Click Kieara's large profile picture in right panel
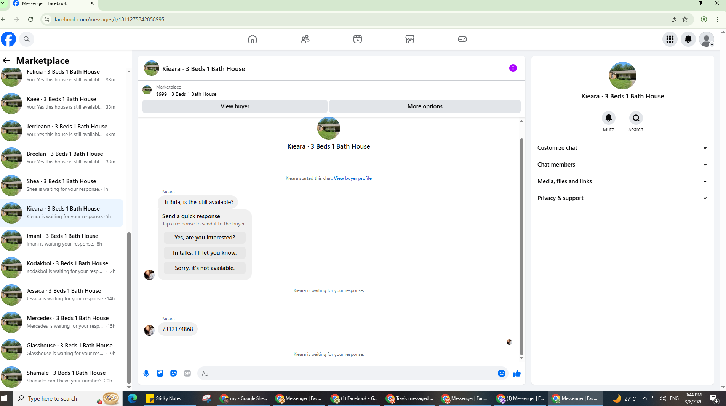This screenshot has width=726, height=406. (622, 76)
